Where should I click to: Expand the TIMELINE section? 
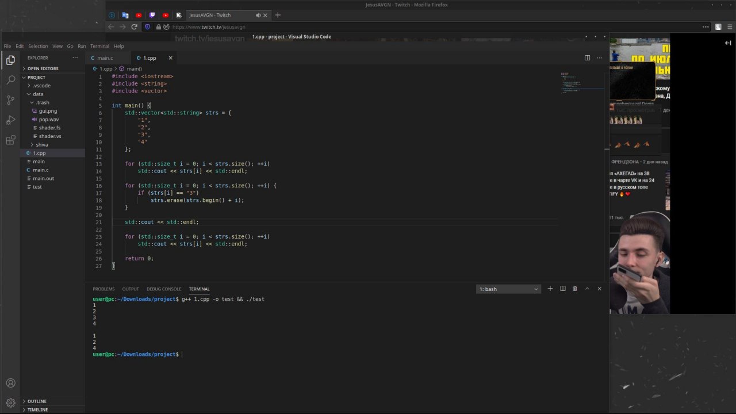point(53,409)
